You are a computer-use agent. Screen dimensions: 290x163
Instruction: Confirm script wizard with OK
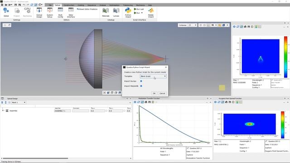(154, 93)
